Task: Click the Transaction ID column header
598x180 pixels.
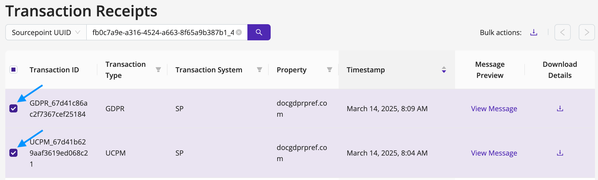Action: [54, 70]
